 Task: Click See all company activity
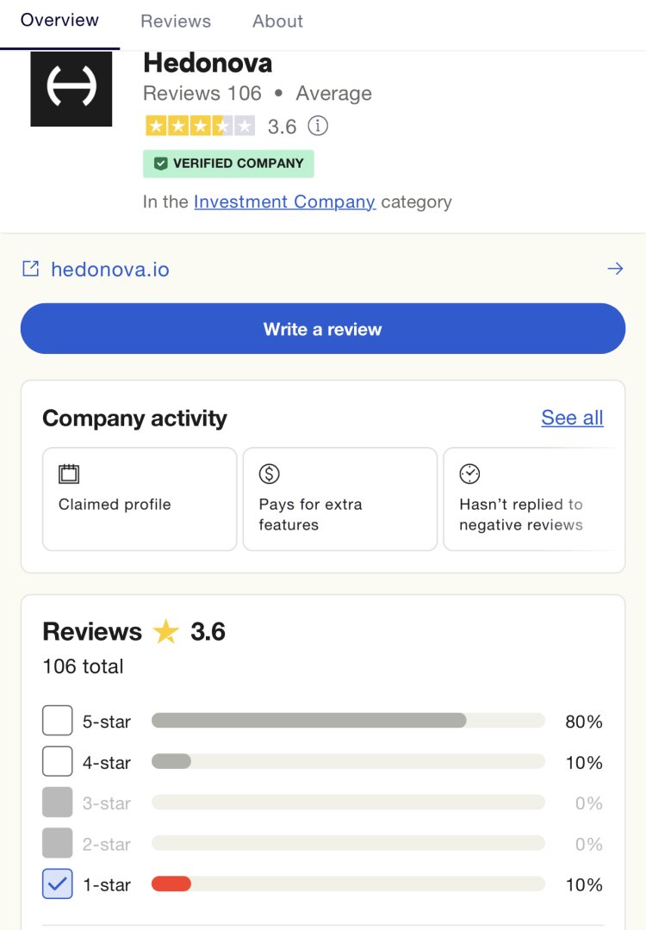tap(572, 418)
